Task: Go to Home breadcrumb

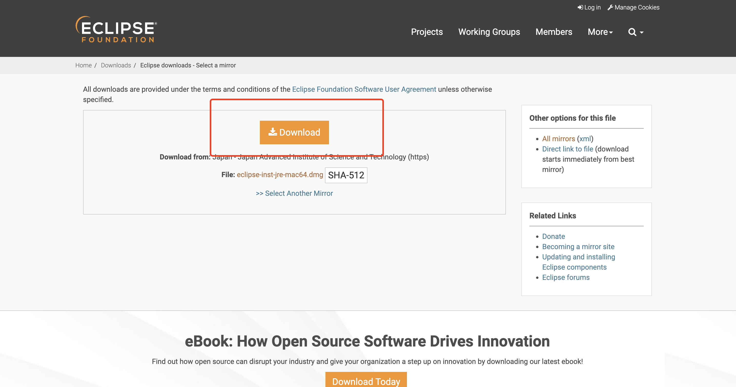Action: coord(84,65)
